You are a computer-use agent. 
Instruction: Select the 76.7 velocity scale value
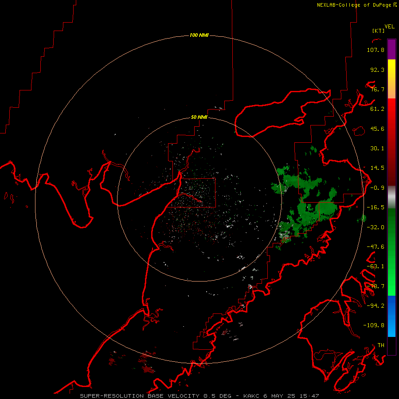tap(377, 89)
